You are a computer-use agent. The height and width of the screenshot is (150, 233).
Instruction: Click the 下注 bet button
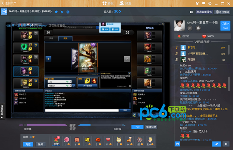pos(137,127)
